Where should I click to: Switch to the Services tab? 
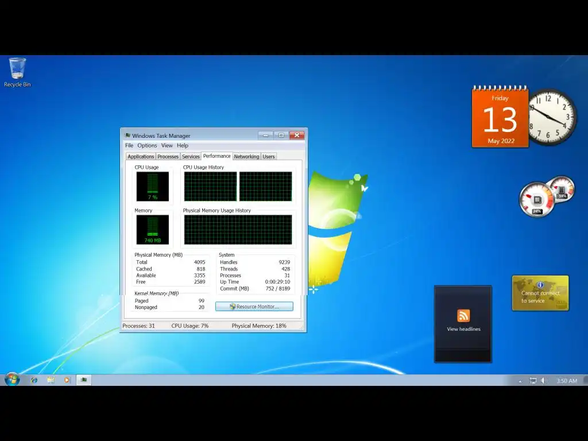(191, 156)
